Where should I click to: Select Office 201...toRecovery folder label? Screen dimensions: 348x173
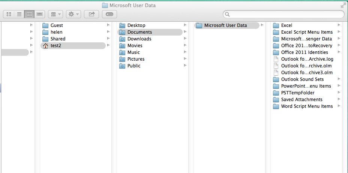pyautogui.click(x=307, y=46)
